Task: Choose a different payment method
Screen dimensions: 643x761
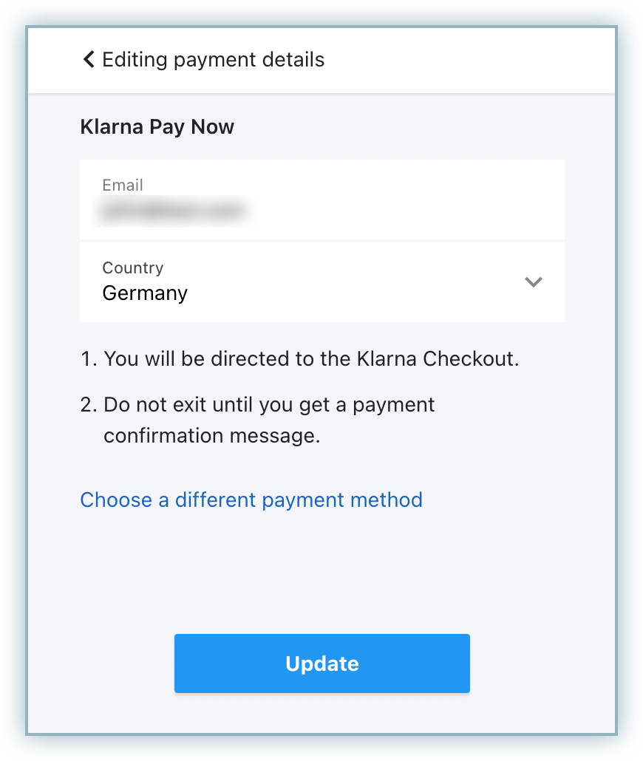Action: (251, 500)
